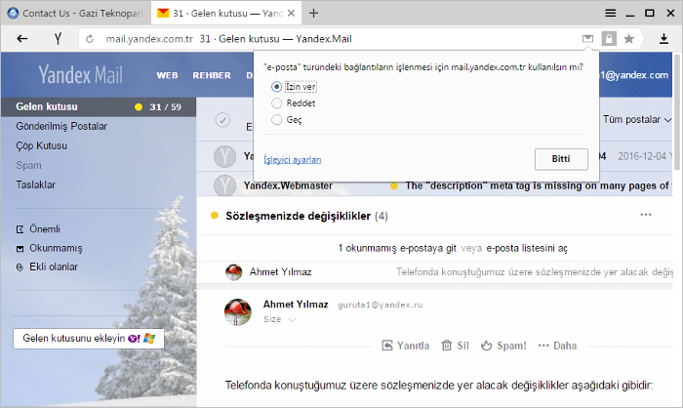Open the Taslaklar folder
Viewport: 683px width, 408px height.
pos(36,185)
